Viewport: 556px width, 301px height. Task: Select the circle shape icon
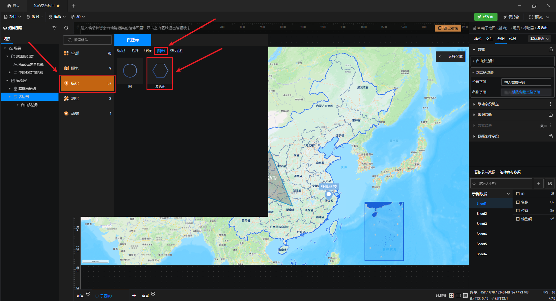130,71
